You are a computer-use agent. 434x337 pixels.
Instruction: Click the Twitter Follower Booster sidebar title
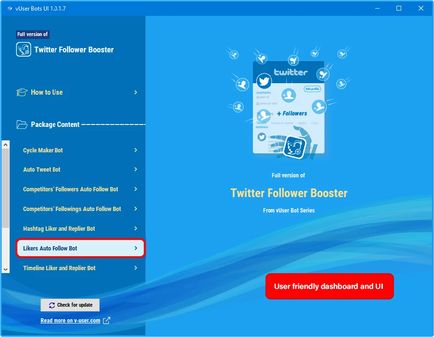pos(74,50)
